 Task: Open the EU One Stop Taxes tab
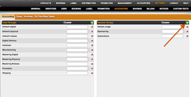45,17
